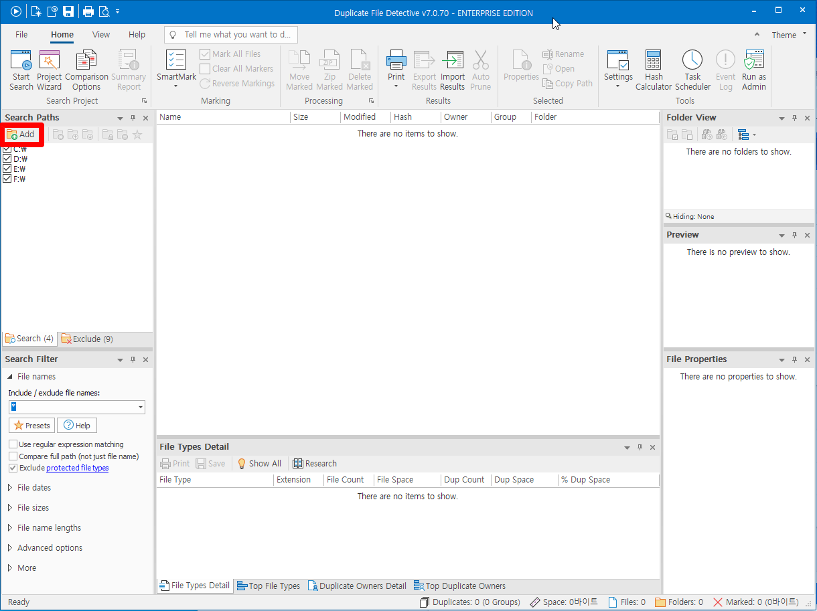The image size is (817, 611).
Task: Open include/exclude file names dropdown
Action: point(140,407)
